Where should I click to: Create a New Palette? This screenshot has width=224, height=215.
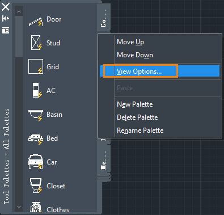pos(135,104)
